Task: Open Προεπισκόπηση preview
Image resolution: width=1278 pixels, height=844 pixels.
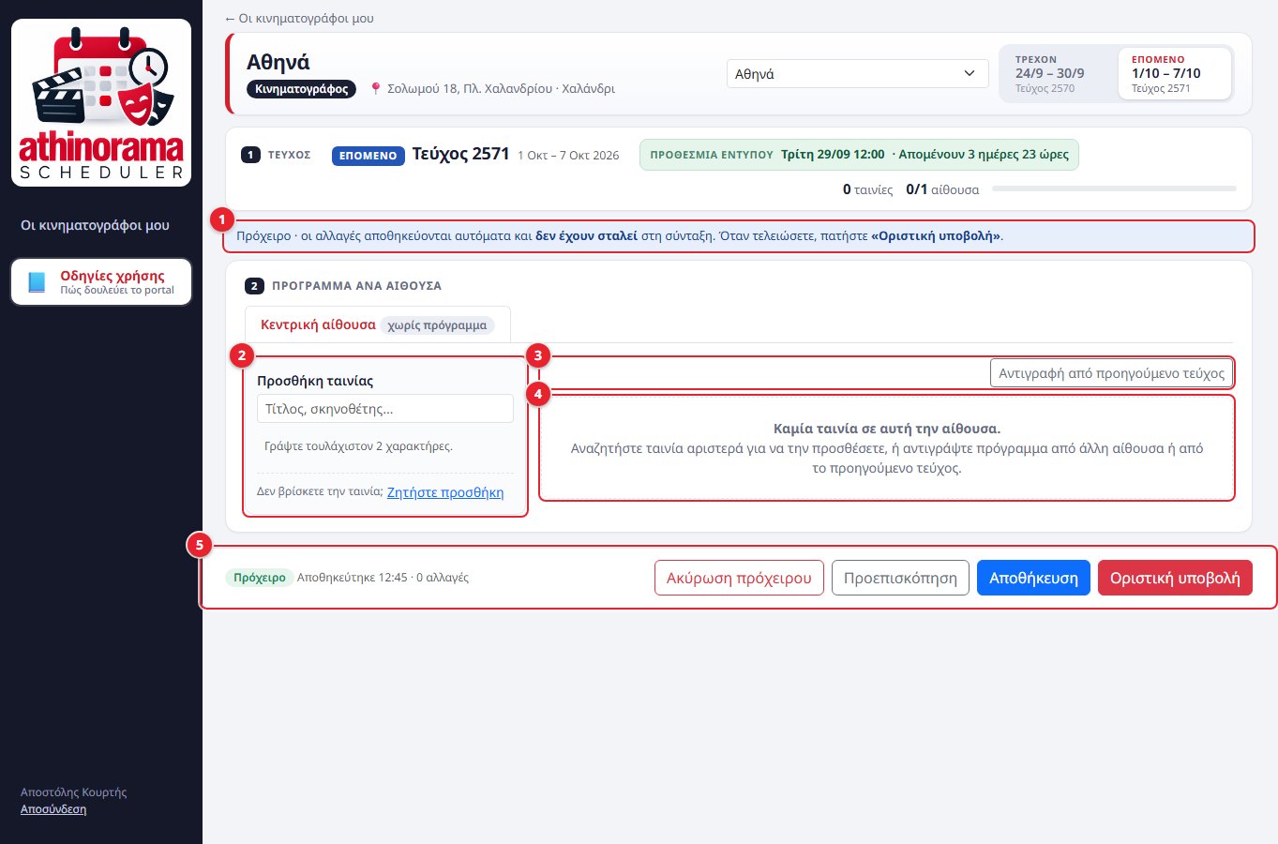Action: 900,578
